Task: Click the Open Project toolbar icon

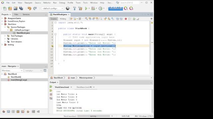Action: (x=16, y=8)
